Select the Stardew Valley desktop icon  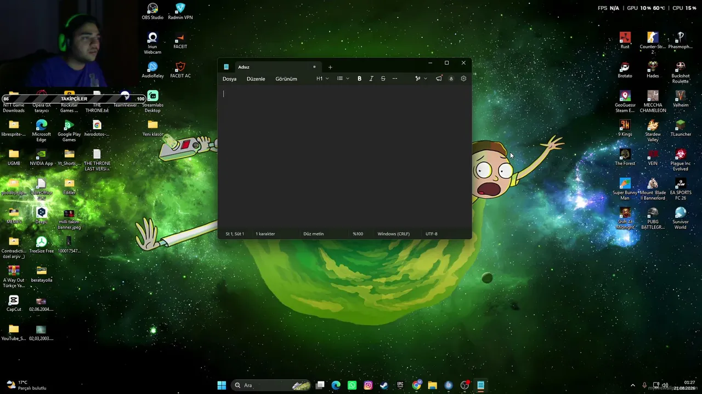(x=653, y=131)
